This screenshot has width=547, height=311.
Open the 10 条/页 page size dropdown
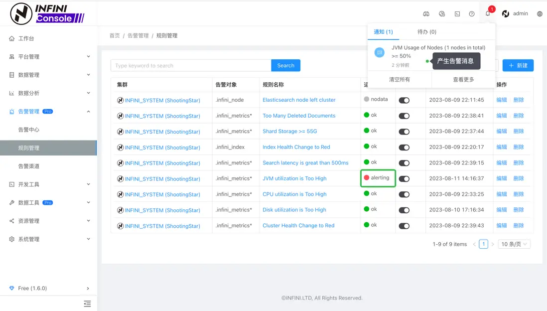coord(514,244)
